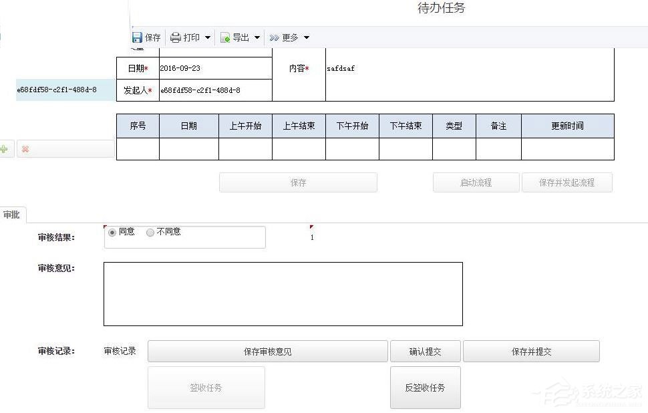648x413 pixels.
Task: Click the 更多 toolbar label
Action: pos(290,37)
